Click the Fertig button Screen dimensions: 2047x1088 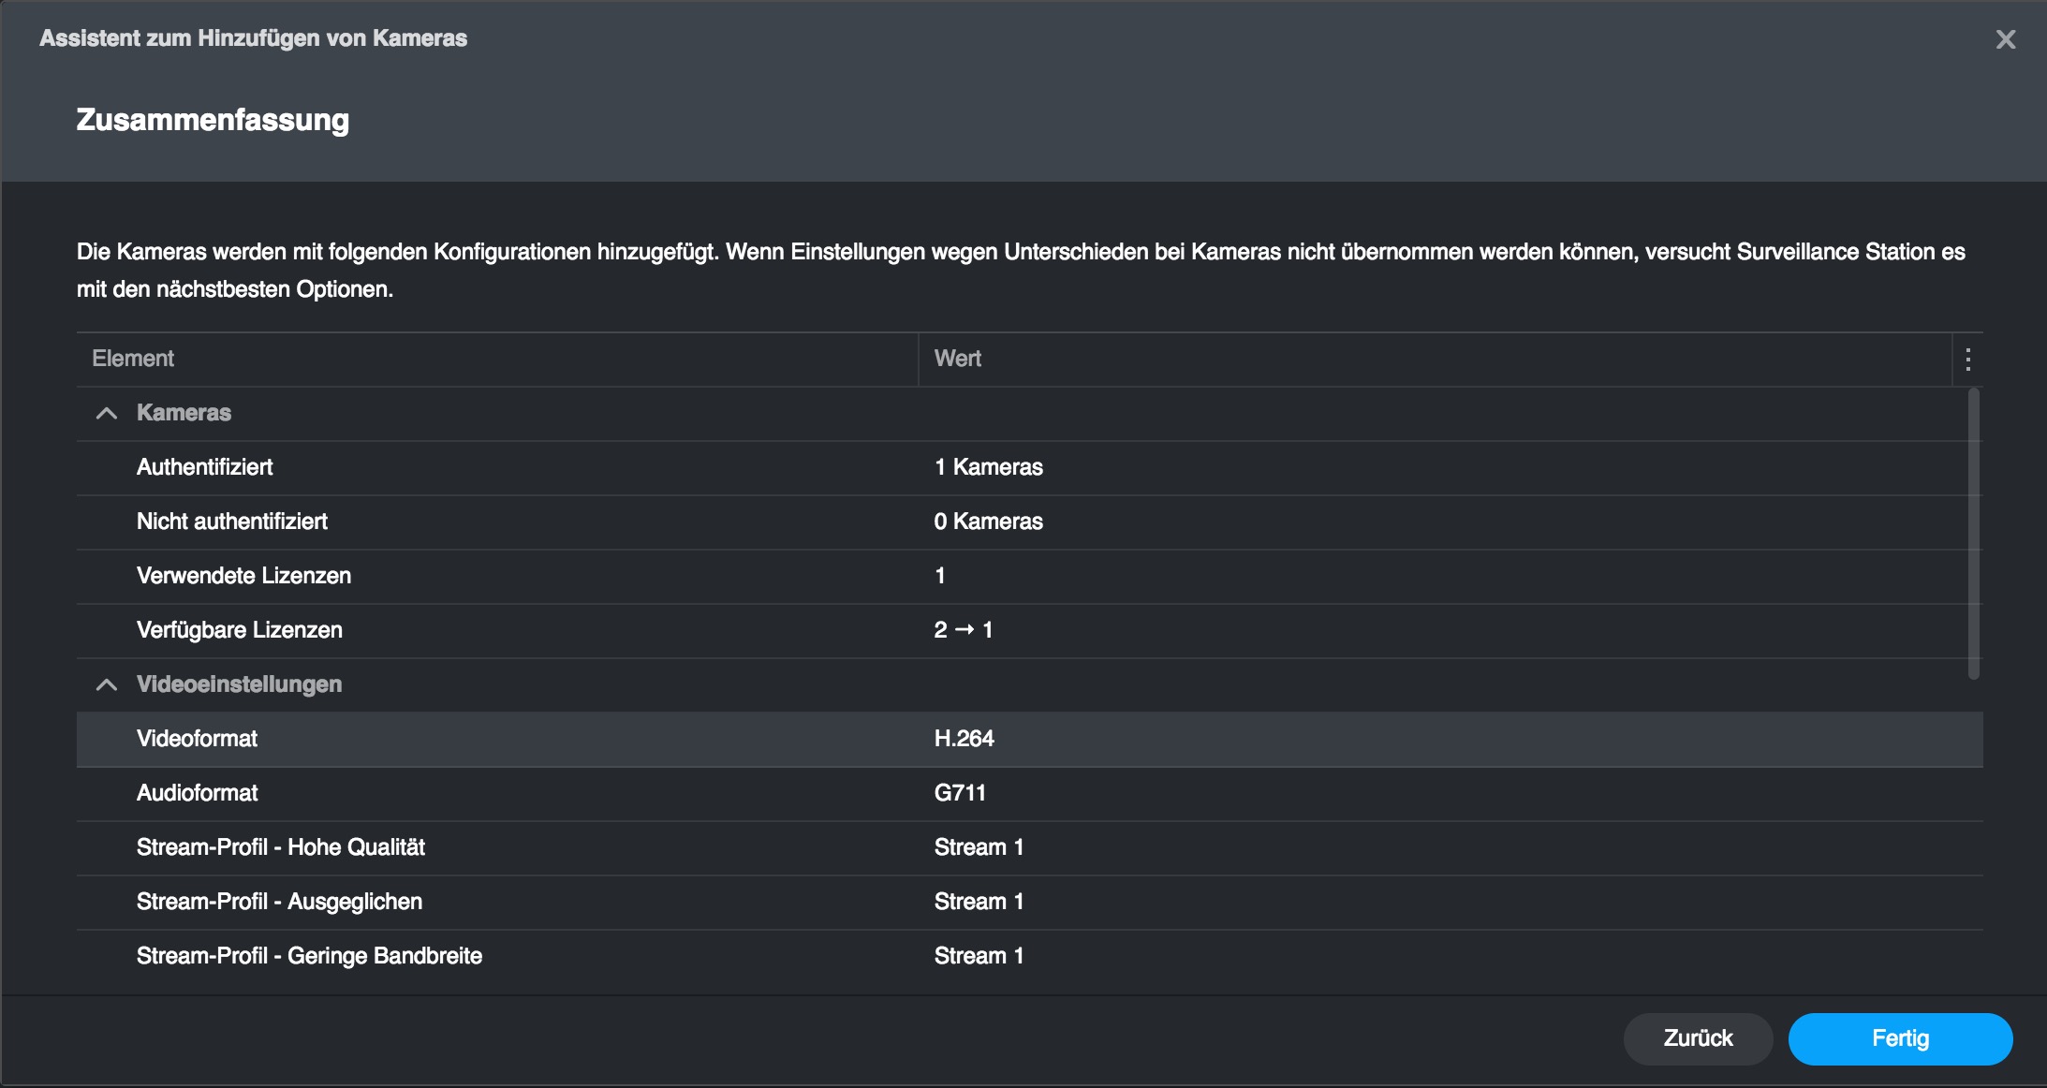(x=1900, y=1038)
